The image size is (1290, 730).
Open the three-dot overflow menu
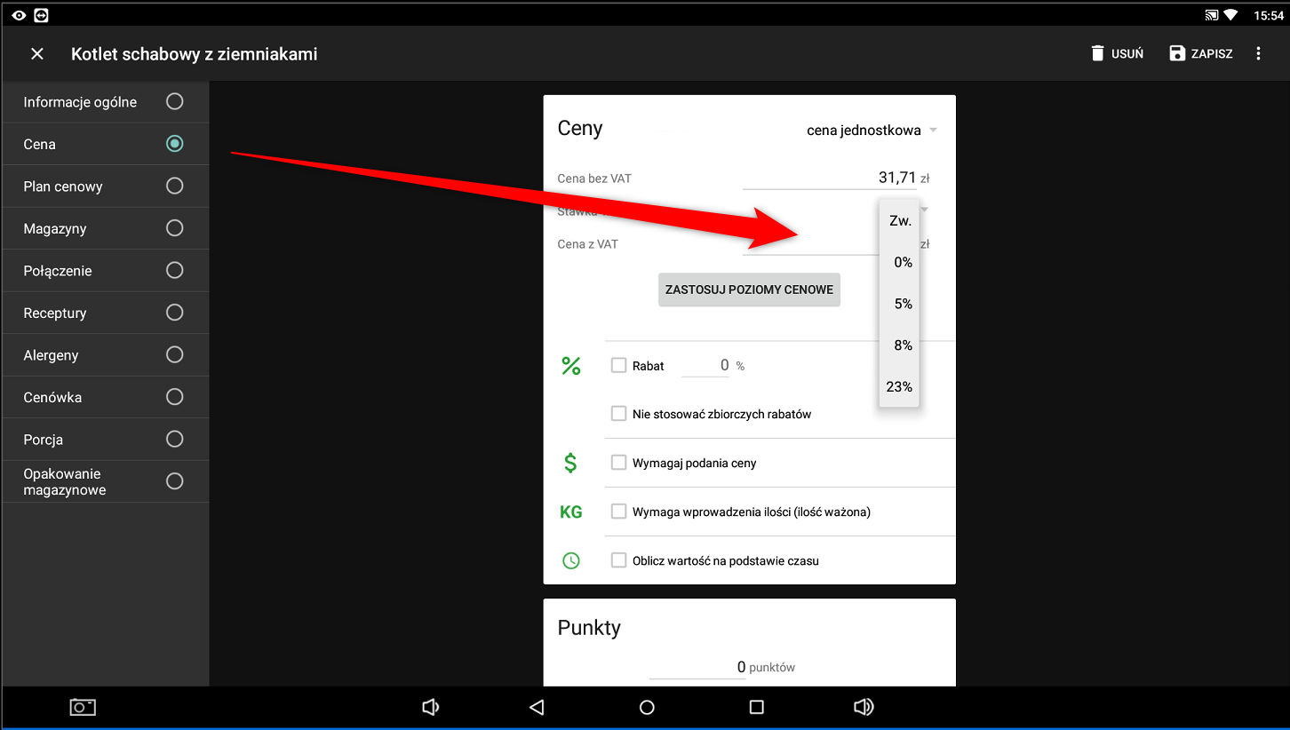(1258, 54)
